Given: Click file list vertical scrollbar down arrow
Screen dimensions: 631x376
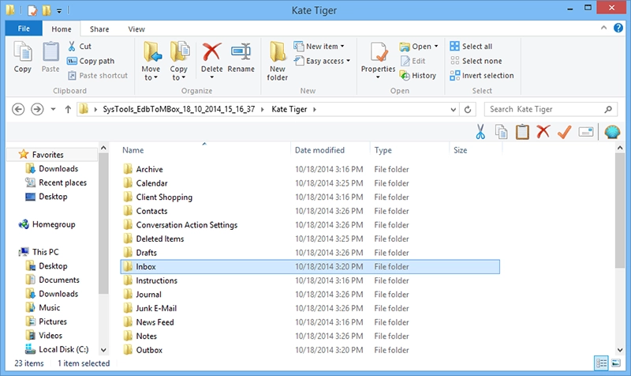Looking at the screenshot, I should coord(620,350).
